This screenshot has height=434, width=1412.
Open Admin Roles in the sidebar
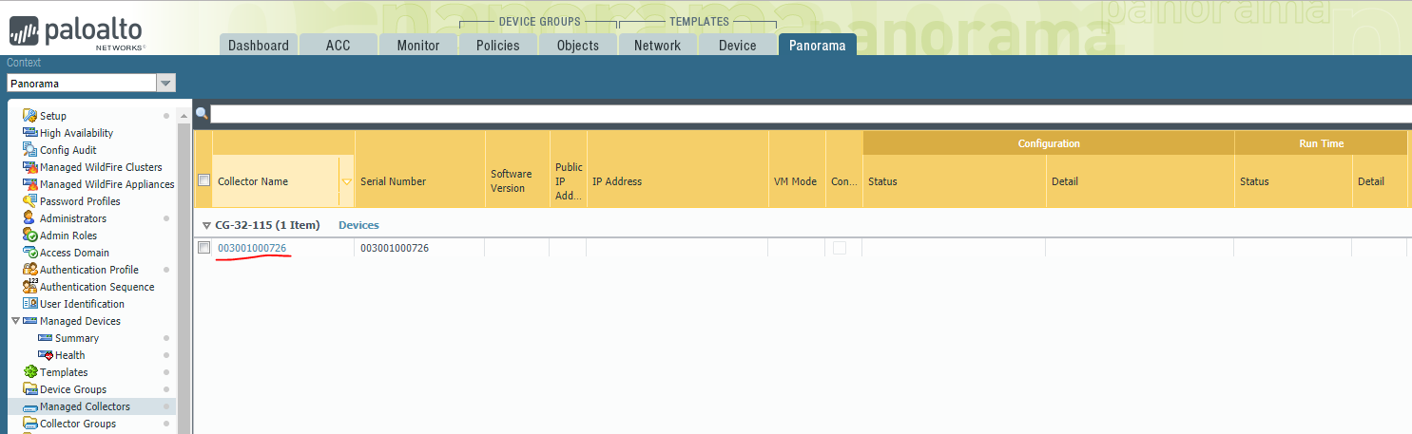pos(68,236)
